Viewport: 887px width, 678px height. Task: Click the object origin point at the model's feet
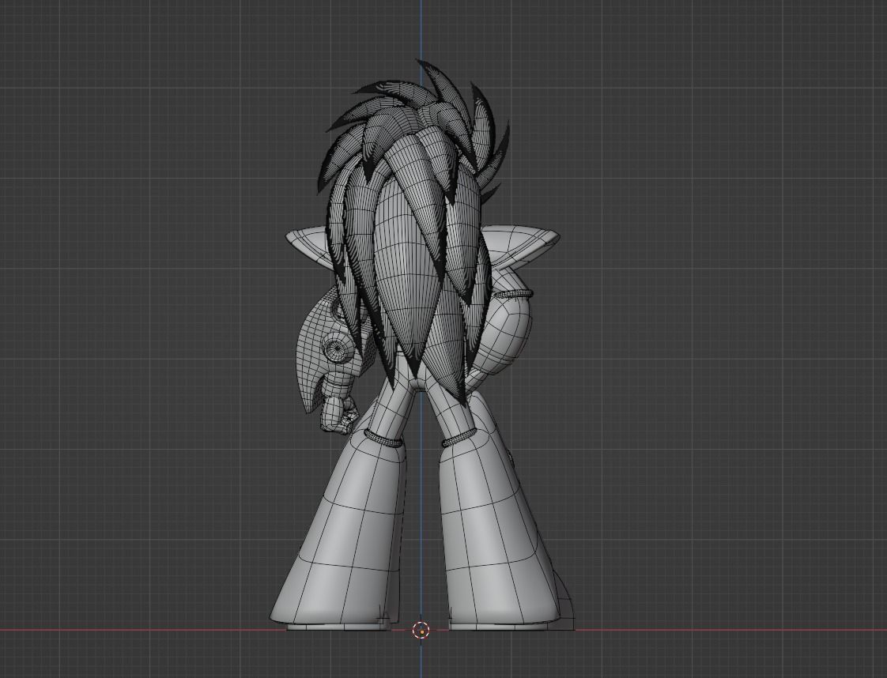coord(421,630)
